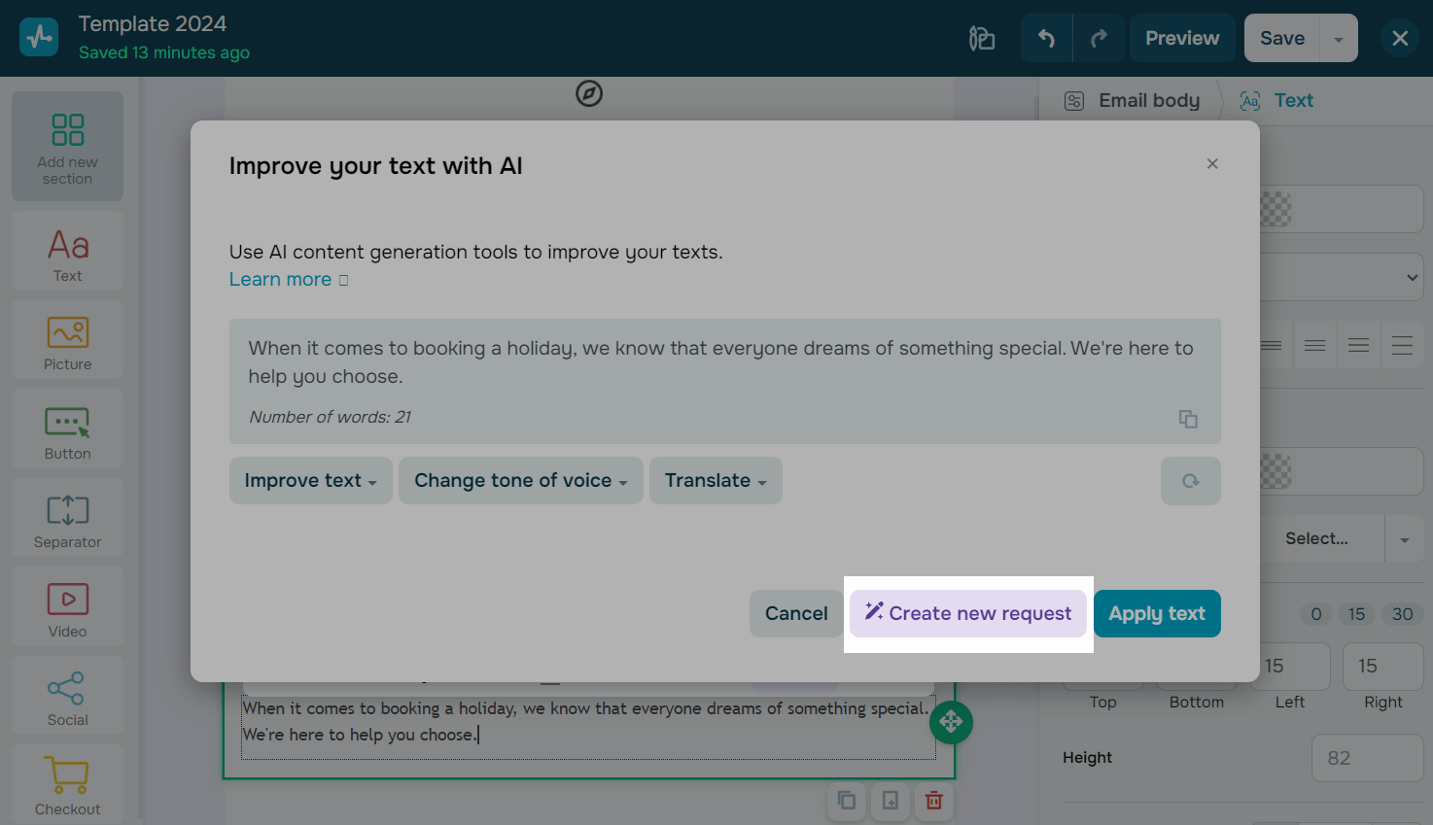Close the template editor with X
The width and height of the screenshot is (1433, 825).
pos(1400,38)
